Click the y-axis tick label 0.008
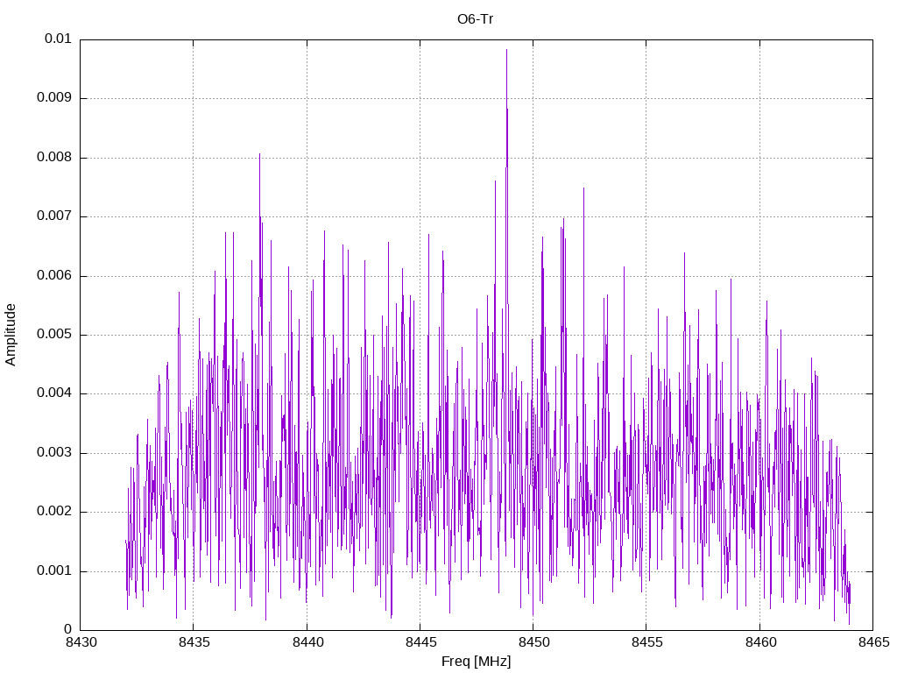The width and height of the screenshot is (897, 673). (54, 158)
